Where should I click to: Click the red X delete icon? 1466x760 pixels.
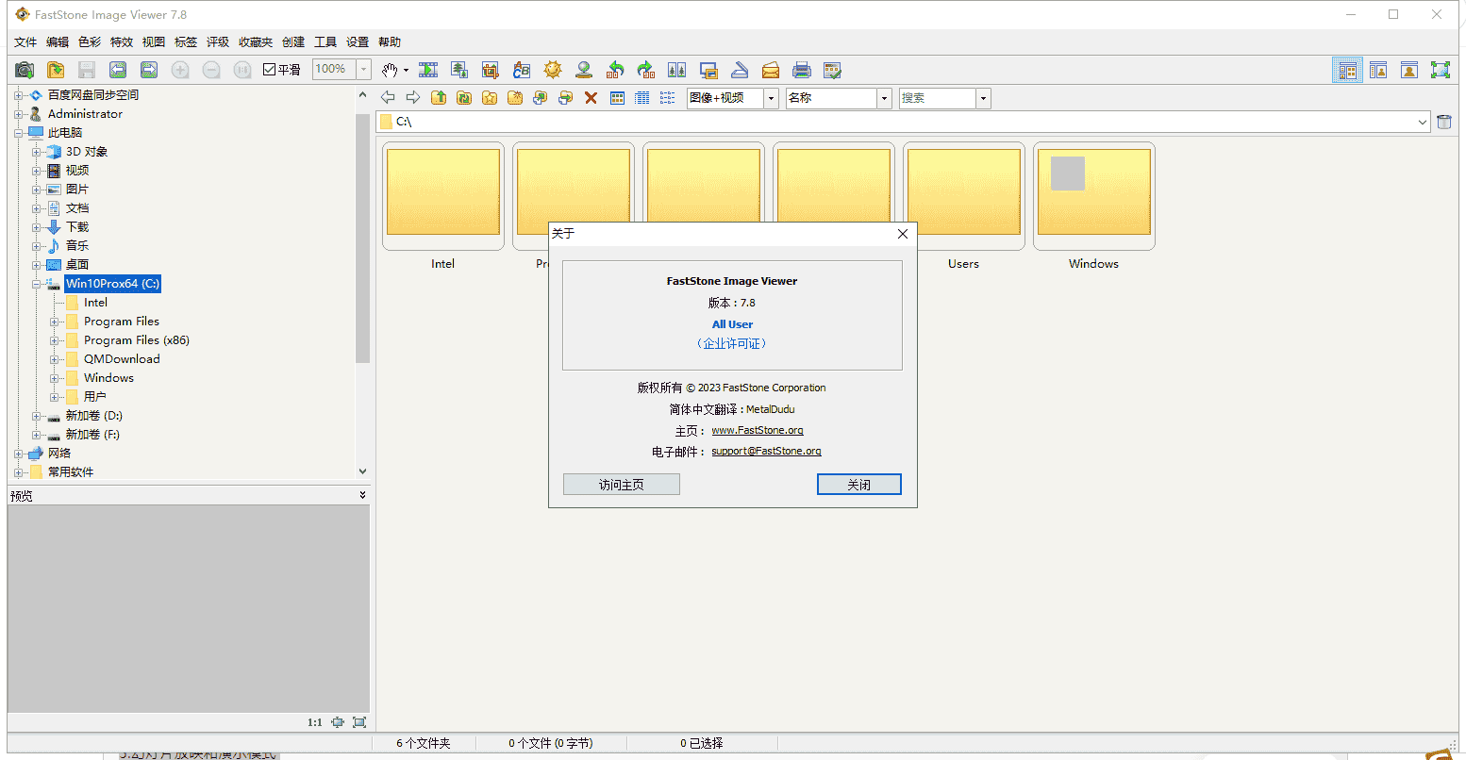(x=591, y=98)
